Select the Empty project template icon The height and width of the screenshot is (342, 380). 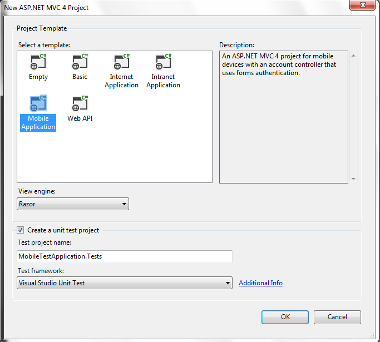(38, 62)
